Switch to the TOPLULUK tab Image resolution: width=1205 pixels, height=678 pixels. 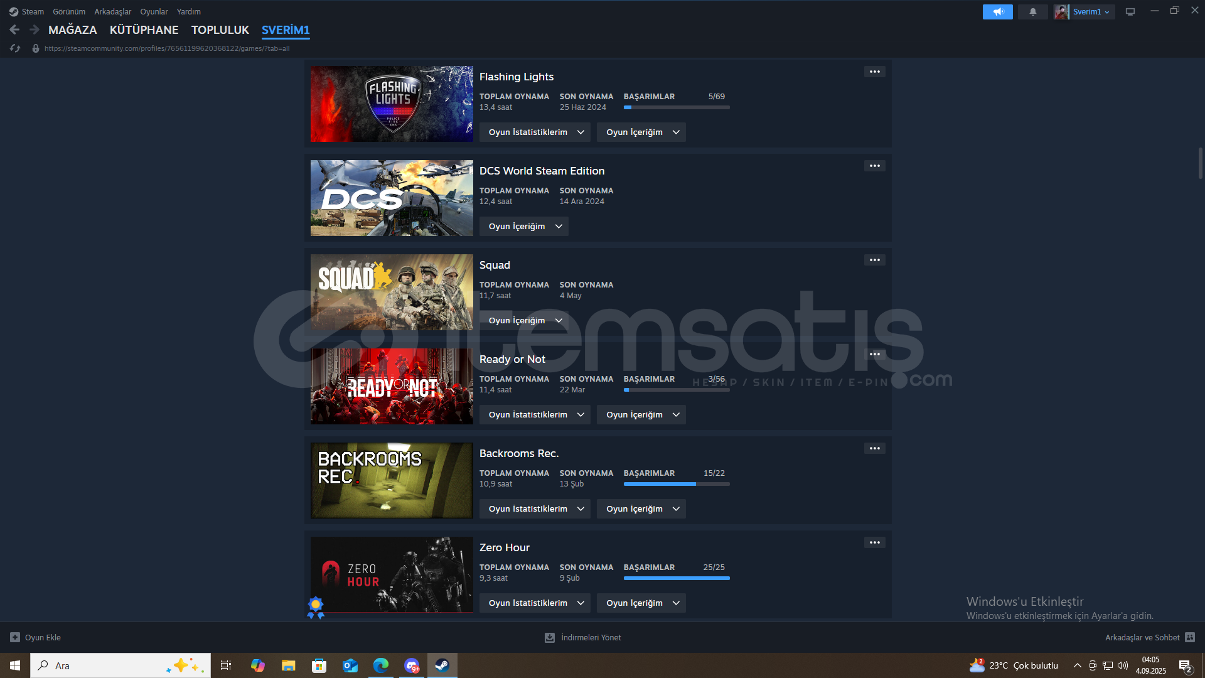(x=220, y=30)
